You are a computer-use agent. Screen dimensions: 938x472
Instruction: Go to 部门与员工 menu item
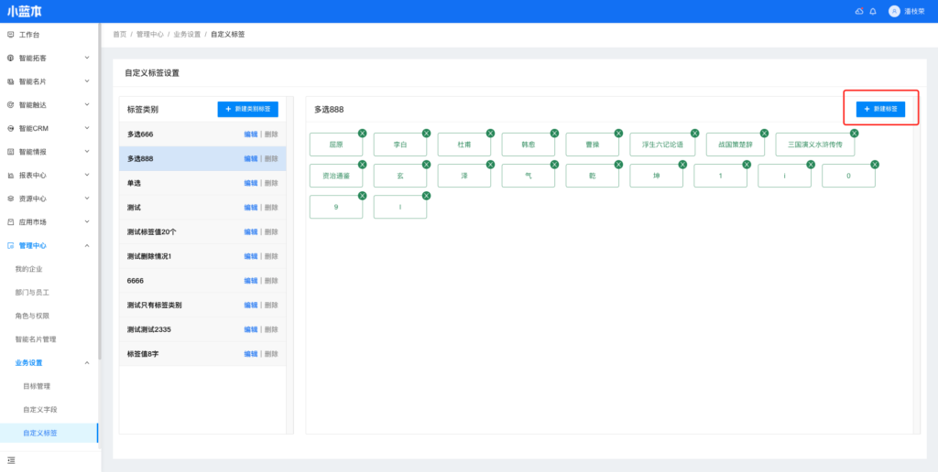(32, 292)
